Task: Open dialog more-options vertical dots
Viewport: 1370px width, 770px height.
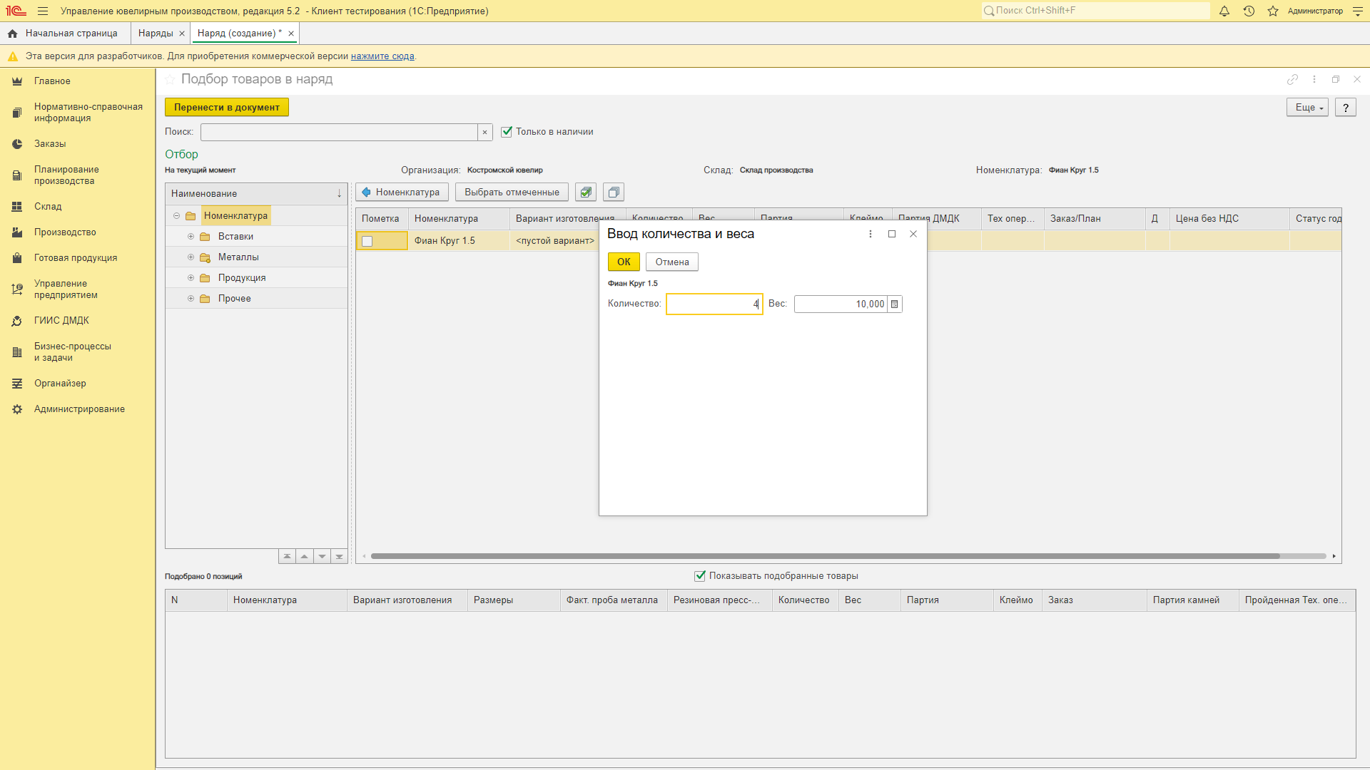Action: coord(871,234)
